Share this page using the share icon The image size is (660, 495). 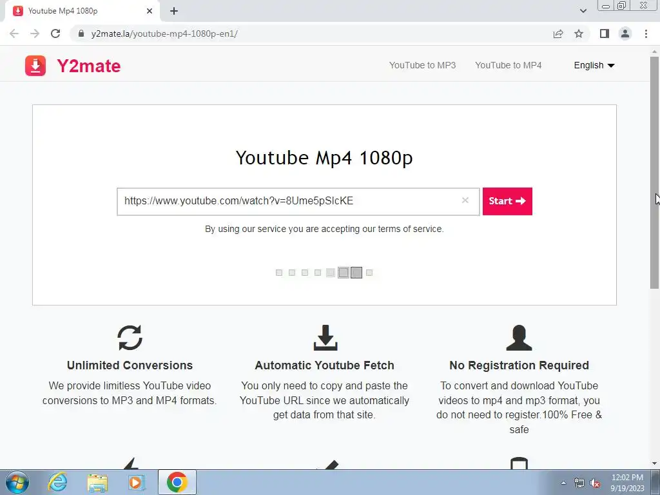(558, 34)
